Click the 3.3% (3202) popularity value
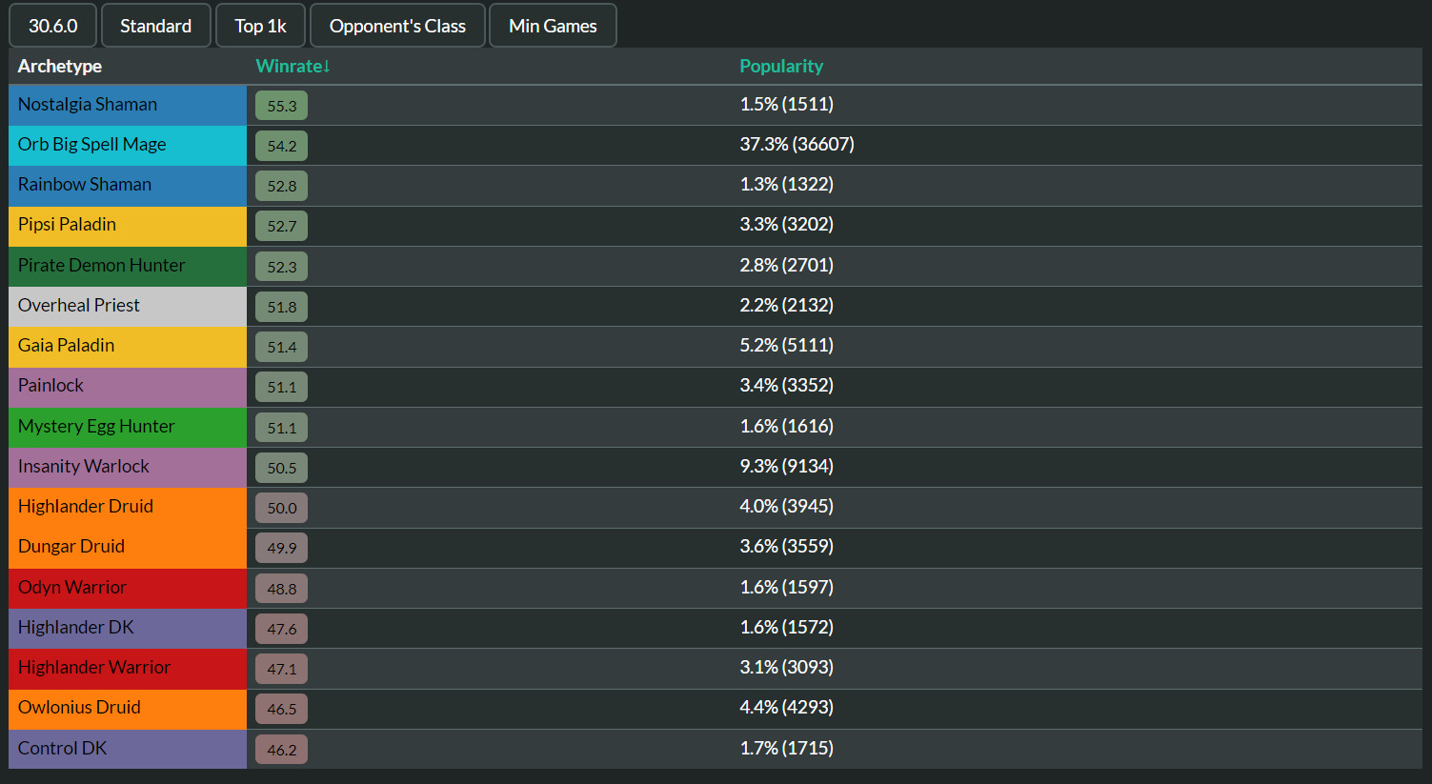Image resolution: width=1432 pixels, height=784 pixels. (x=787, y=224)
